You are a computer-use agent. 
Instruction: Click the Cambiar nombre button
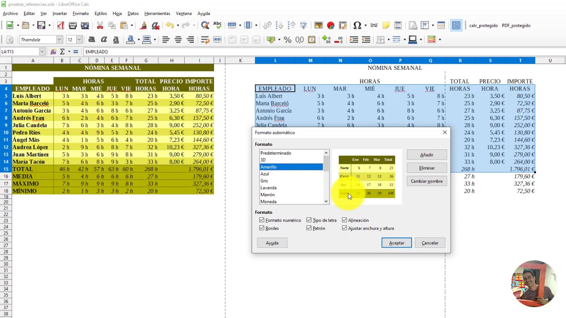click(427, 181)
